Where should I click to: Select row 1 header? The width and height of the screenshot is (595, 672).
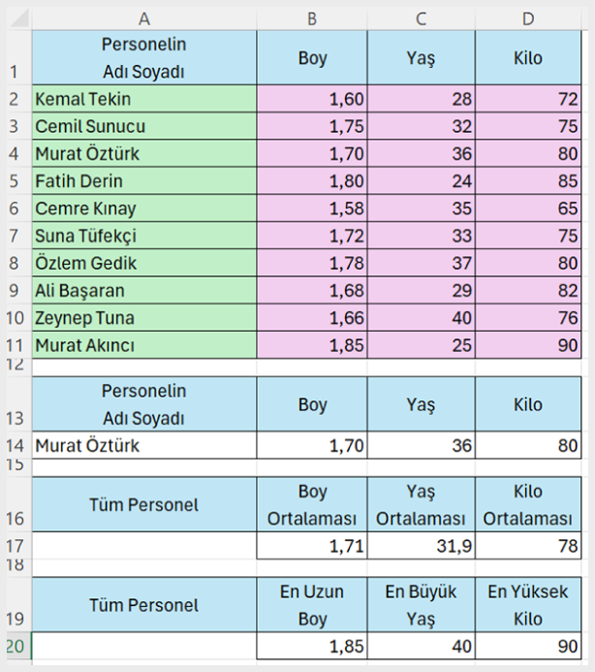click(16, 57)
